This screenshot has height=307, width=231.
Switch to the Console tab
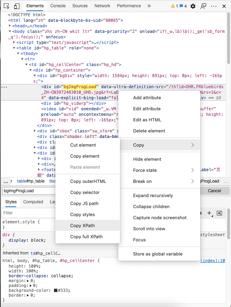(58, 6)
